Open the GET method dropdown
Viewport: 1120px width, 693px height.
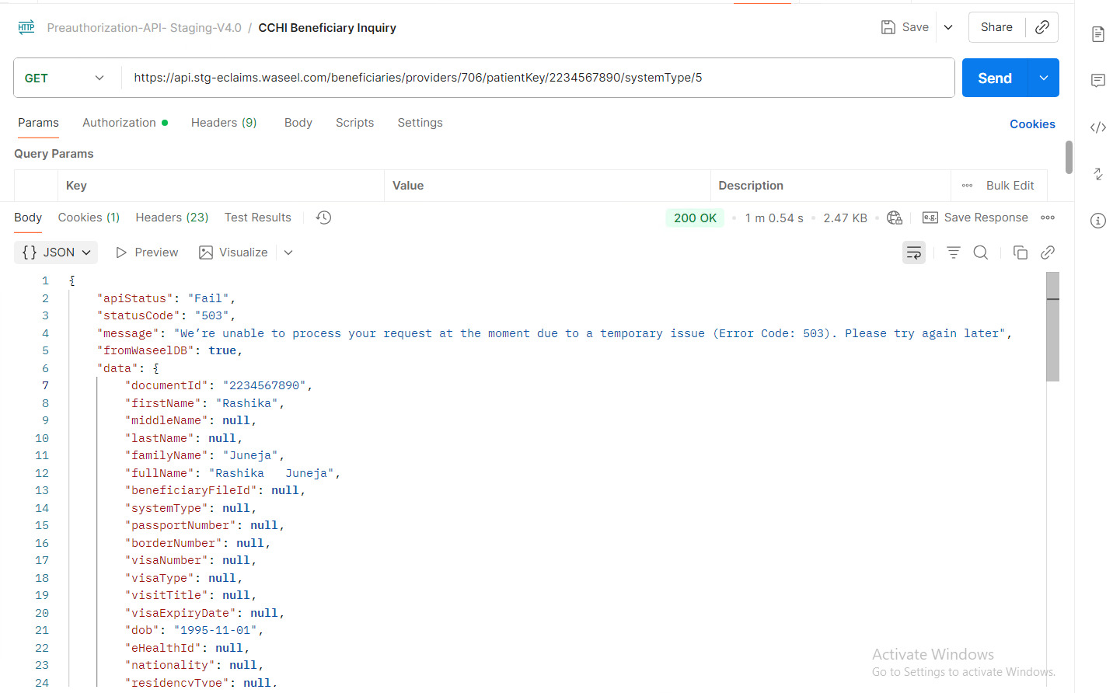pos(65,78)
